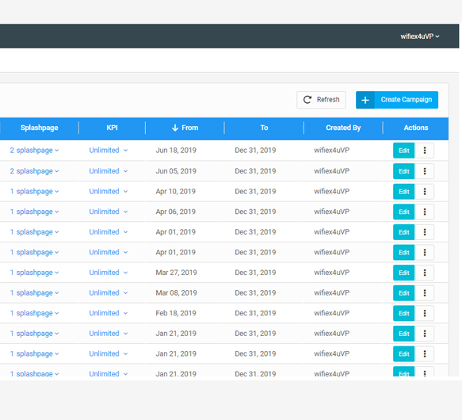Click the plus icon on Create Campaign
This screenshot has width=462, height=420.
[x=365, y=100]
